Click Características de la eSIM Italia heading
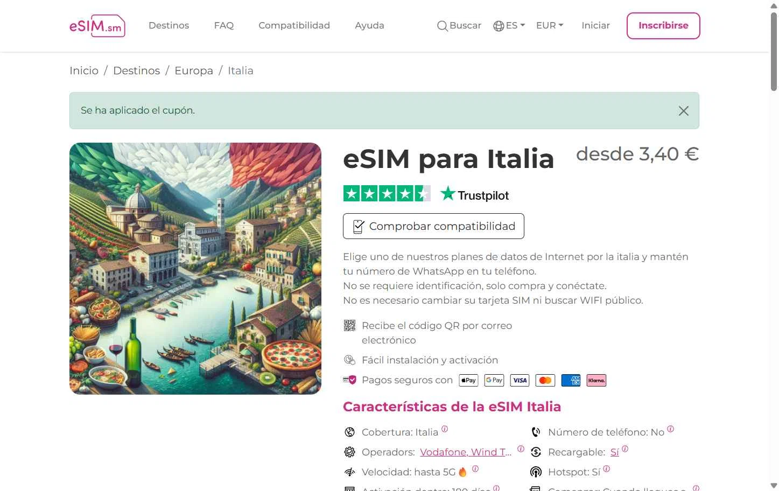This screenshot has width=779, height=491. coord(452,406)
